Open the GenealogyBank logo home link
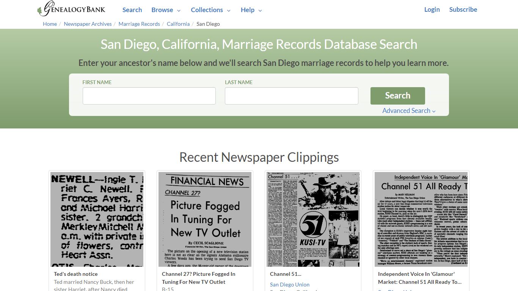Viewport: 518px width, 291px height. [71, 9]
